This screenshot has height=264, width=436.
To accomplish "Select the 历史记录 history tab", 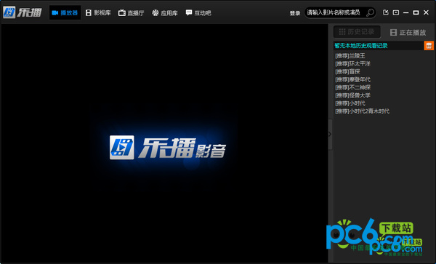I will pos(357,32).
